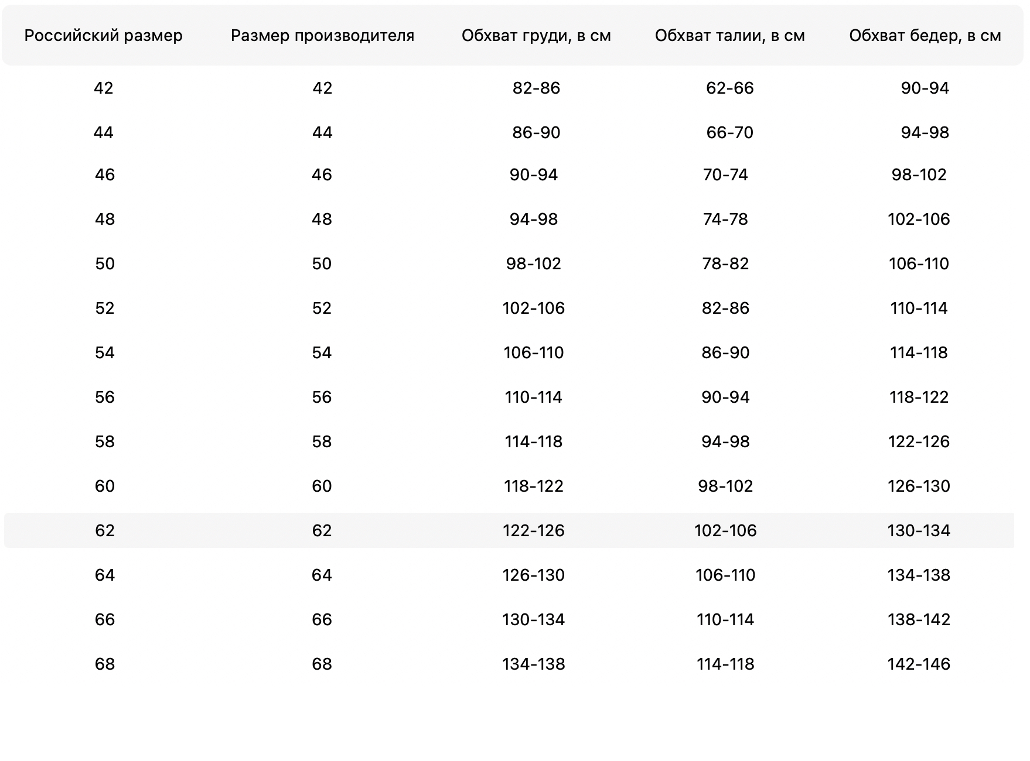Image resolution: width=1030 pixels, height=761 pixels.
Task: Click the 'Обхват бедер, в см' header
Action: pos(925,36)
